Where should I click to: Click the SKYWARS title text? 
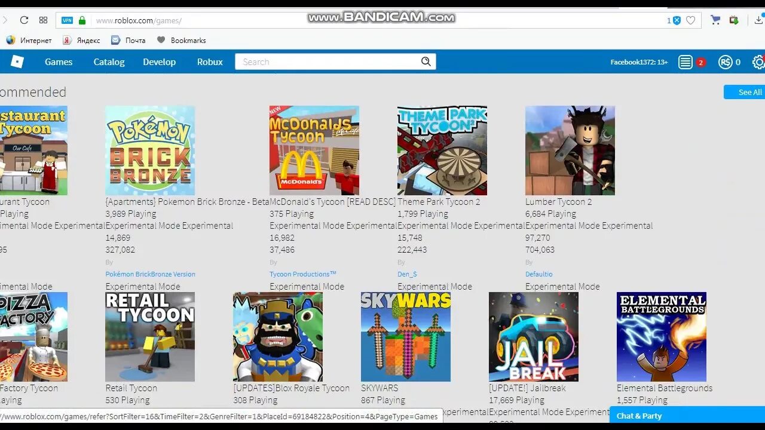click(x=380, y=388)
